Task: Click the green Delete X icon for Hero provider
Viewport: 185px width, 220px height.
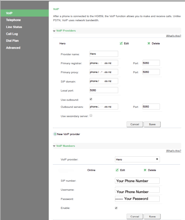Action: (149, 43)
